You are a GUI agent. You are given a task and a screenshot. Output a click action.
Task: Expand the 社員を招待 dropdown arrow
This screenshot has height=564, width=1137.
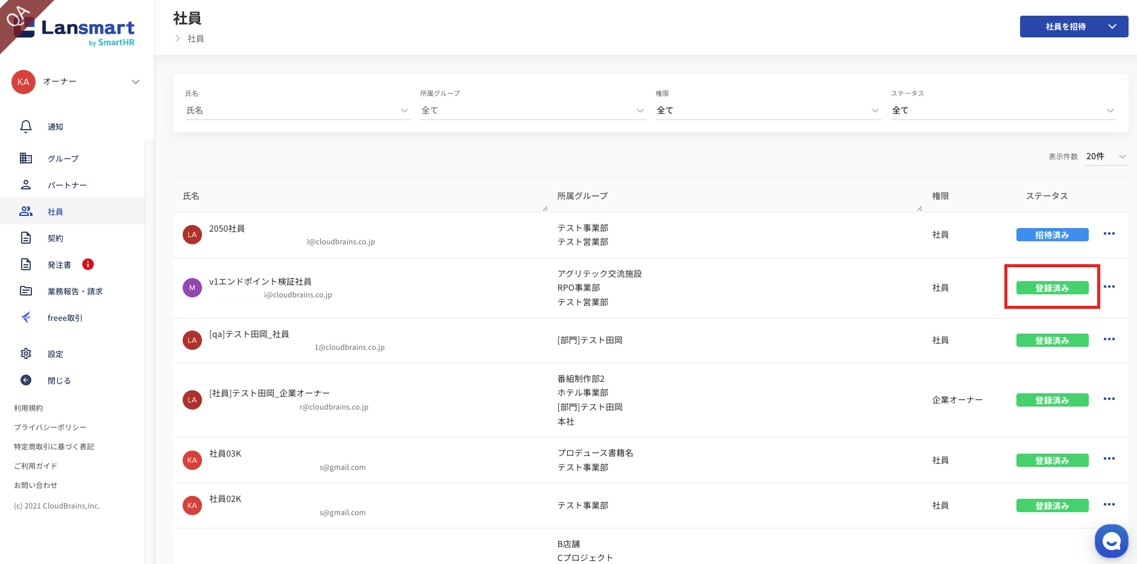[x=1112, y=27]
